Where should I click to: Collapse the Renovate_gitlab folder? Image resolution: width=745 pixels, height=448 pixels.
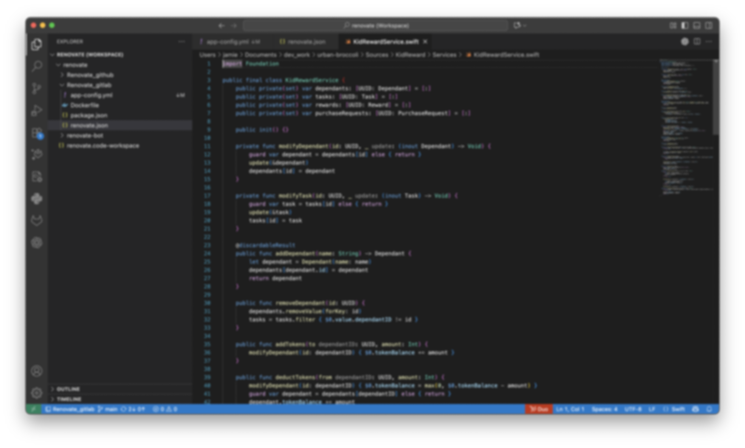point(89,85)
